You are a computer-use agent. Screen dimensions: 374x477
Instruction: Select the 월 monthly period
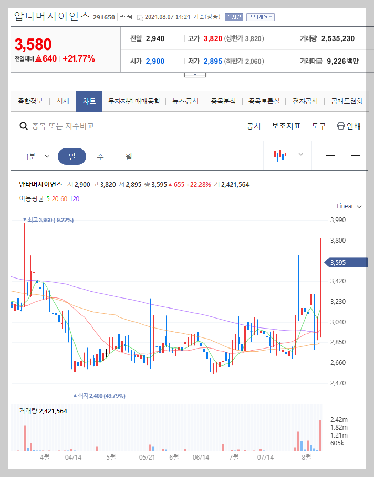[129, 157]
